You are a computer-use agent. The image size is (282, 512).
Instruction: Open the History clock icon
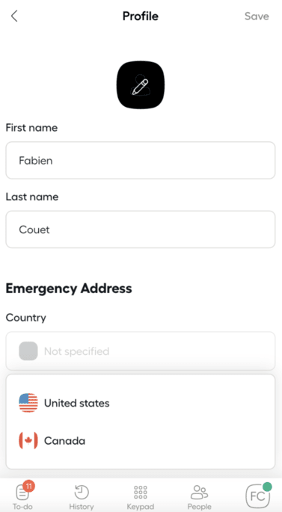click(82, 492)
